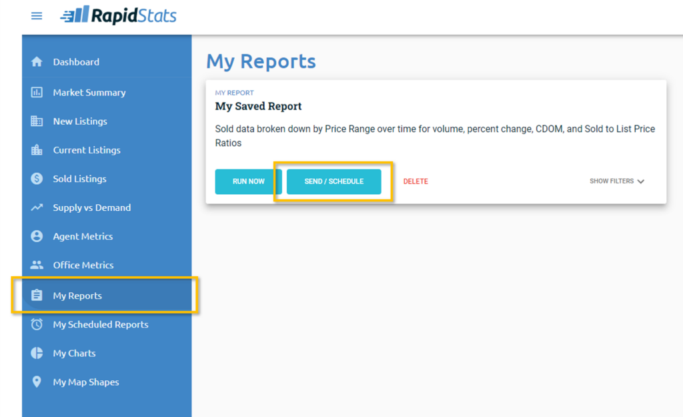This screenshot has width=683, height=417.
Task: Expand the Show Filters chevron
Action: click(640, 181)
